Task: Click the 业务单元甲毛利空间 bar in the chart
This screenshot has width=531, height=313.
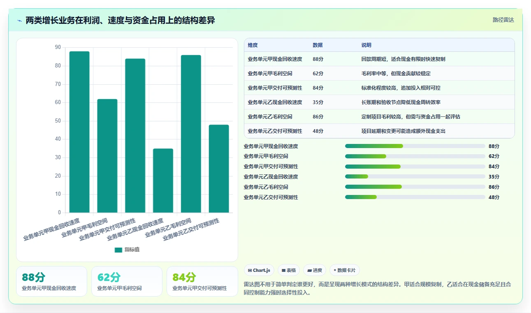Action: (107, 156)
